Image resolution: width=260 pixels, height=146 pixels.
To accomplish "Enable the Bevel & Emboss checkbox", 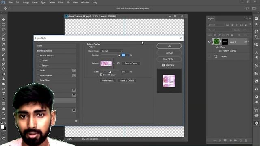I will click(x=38, y=56).
